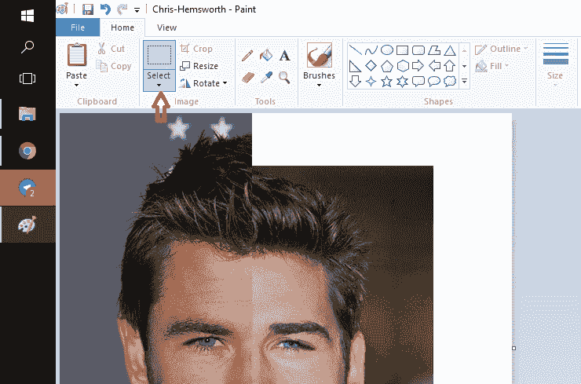This screenshot has height=384, width=581.
Task: Pick the Rounded rectangular callout shape
Action: tap(418, 81)
